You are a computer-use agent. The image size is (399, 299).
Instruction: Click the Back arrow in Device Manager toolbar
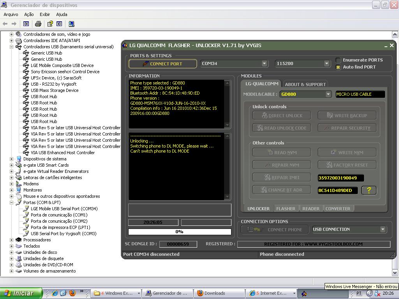coord(5,24)
